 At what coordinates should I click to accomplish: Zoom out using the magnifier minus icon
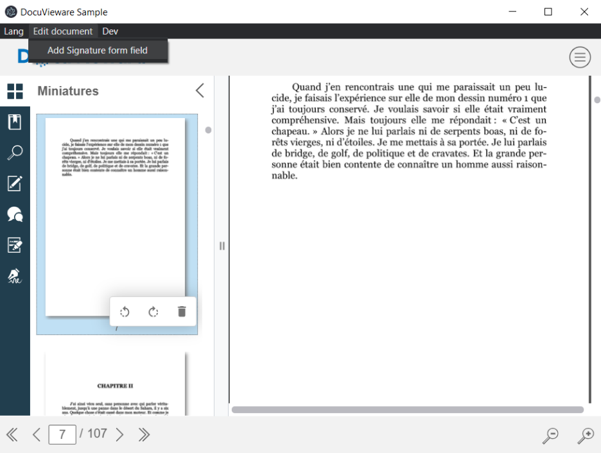click(550, 435)
